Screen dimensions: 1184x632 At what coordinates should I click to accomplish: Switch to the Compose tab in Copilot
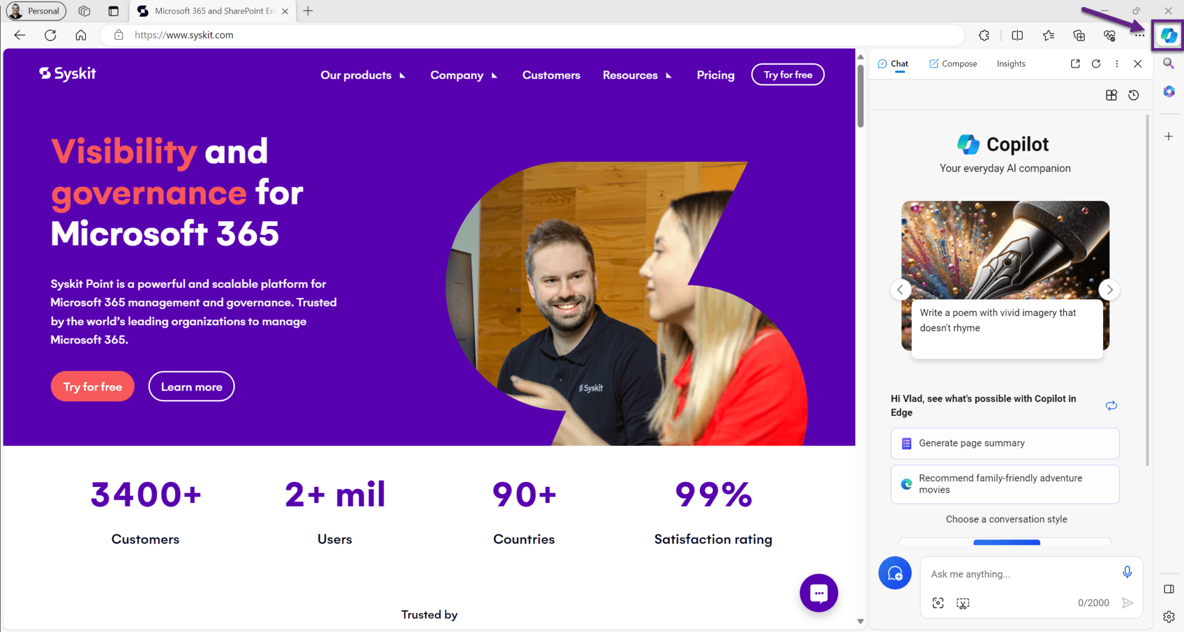coord(953,64)
